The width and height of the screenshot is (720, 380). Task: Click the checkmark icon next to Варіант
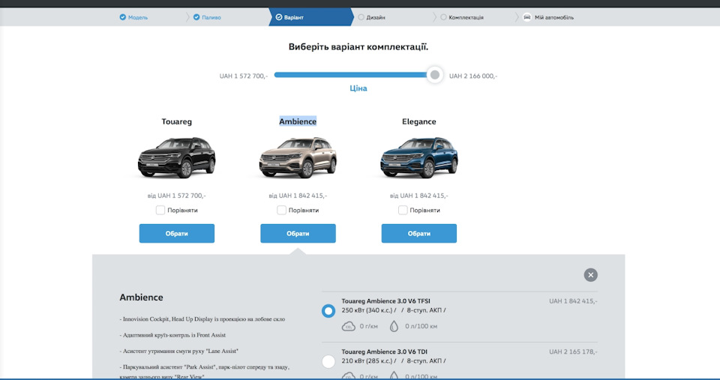[x=279, y=17]
